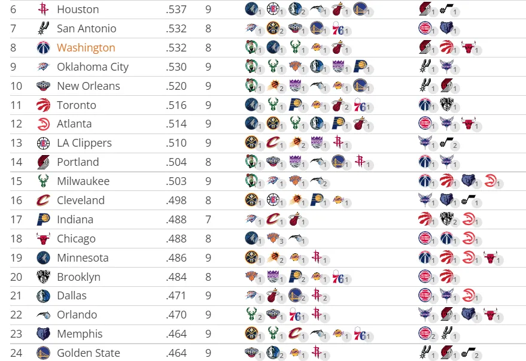
Task: Click the Hawks opponent logo in Milwaukee's row
Action: (490, 181)
